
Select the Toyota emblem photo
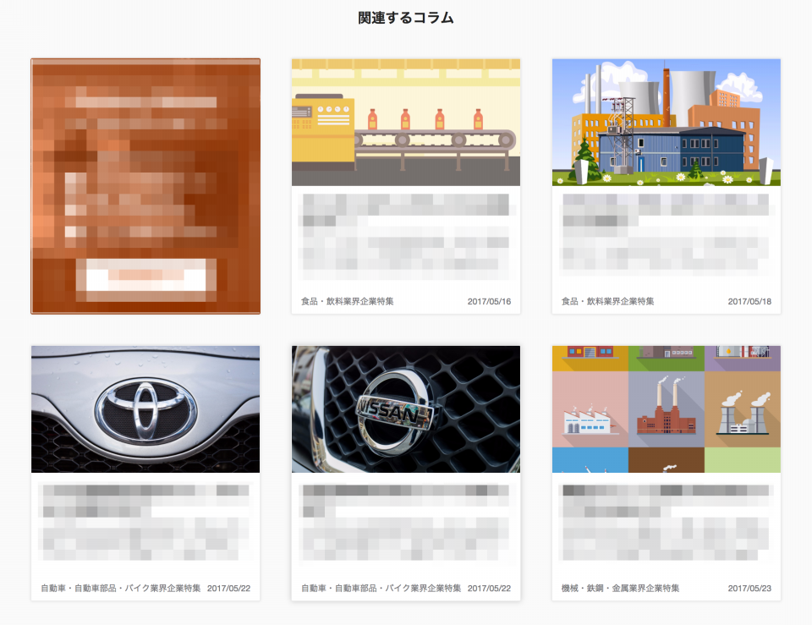click(145, 409)
